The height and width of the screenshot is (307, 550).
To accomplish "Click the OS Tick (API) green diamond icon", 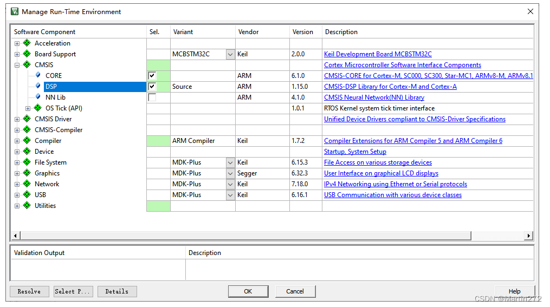I will [x=38, y=108].
